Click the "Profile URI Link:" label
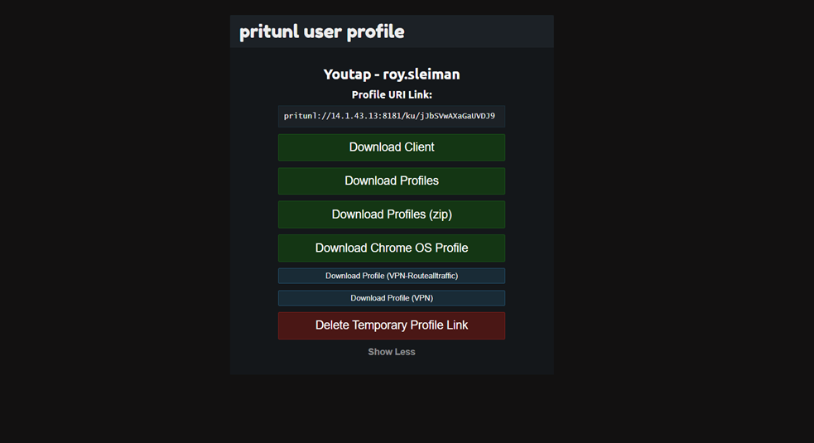Image resolution: width=814 pixels, height=443 pixels. tap(391, 94)
